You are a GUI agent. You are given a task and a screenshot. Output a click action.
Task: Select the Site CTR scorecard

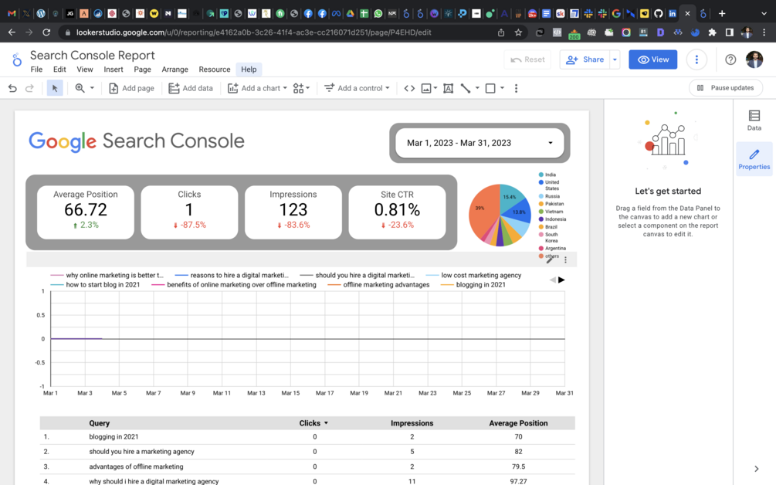397,212
